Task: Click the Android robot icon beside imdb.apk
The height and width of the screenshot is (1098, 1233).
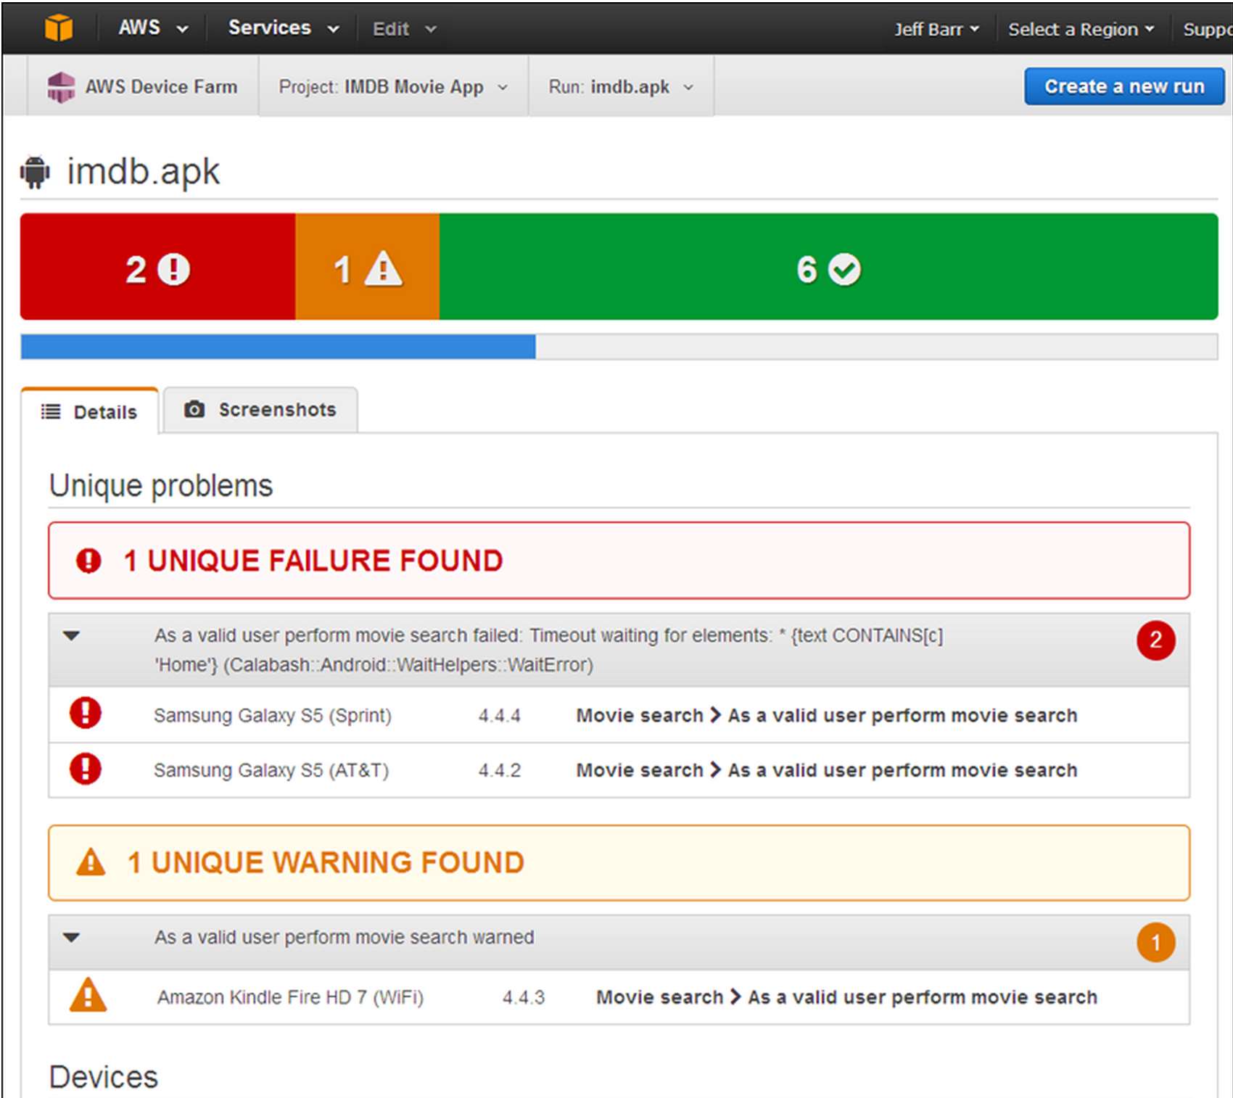Action: pyautogui.click(x=35, y=172)
